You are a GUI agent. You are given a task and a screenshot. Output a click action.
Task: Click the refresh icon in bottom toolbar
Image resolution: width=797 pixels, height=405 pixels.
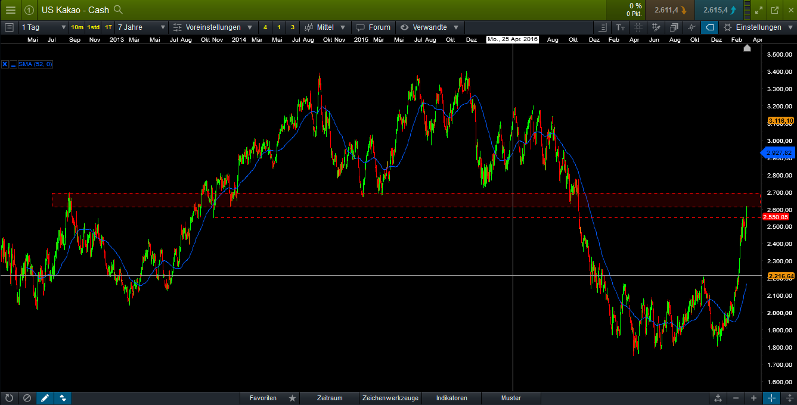(x=10, y=398)
